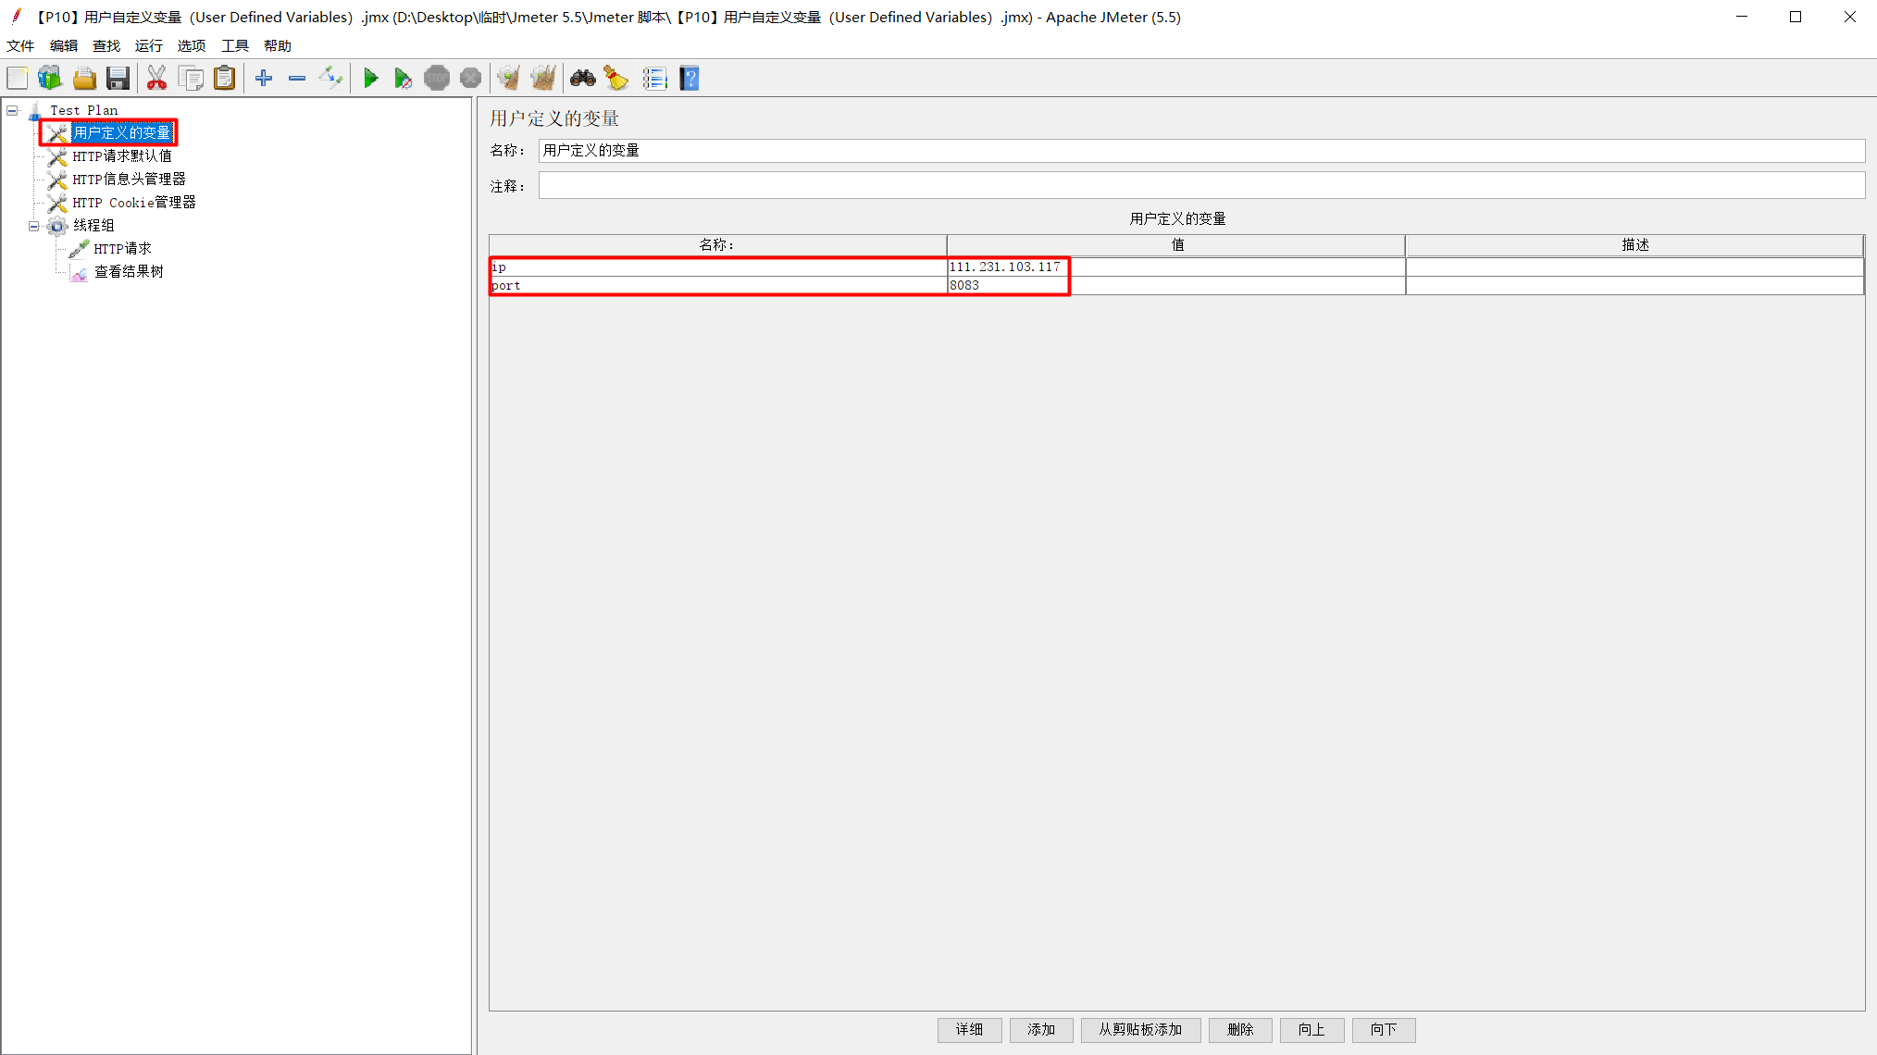The width and height of the screenshot is (1877, 1055).
Task: Click the 删除 button
Action: 1240,1030
